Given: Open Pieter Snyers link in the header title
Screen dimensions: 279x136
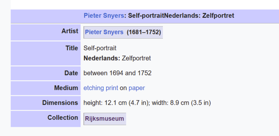Looking at the screenshot, I should pyautogui.click(x=104, y=16).
